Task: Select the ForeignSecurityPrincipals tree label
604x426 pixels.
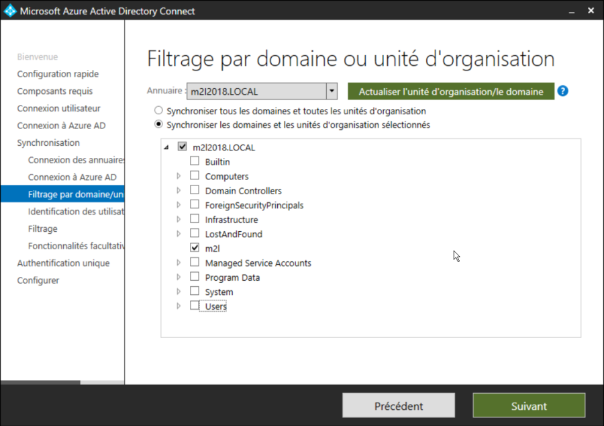Action: coord(254,206)
